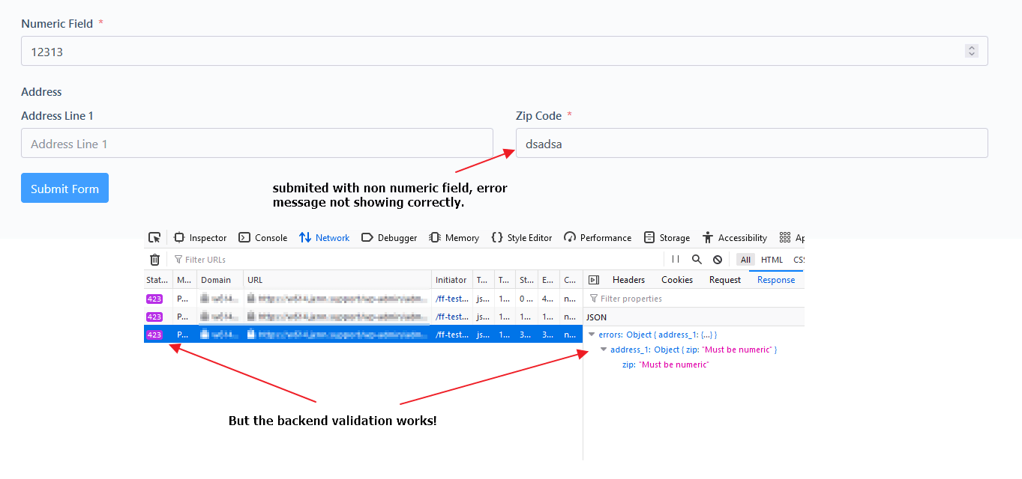The image size is (1022, 479).
Task: Collapse the errors object node
Action: coord(593,335)
